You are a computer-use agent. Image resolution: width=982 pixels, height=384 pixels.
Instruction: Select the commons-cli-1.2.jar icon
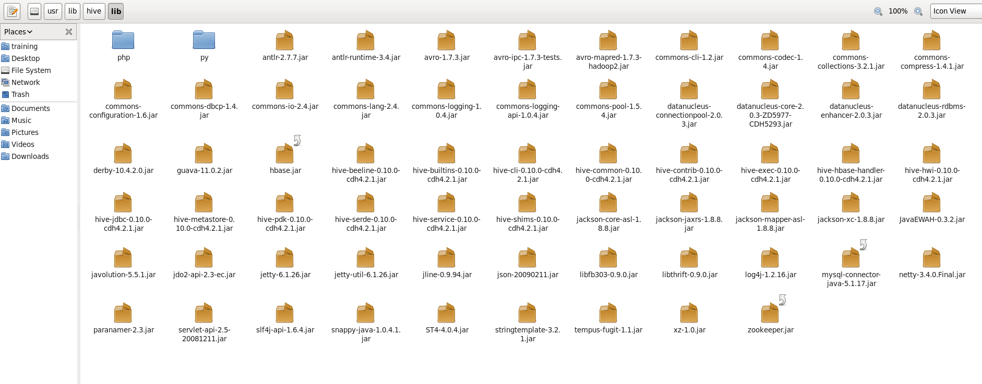tap(689, 40)
